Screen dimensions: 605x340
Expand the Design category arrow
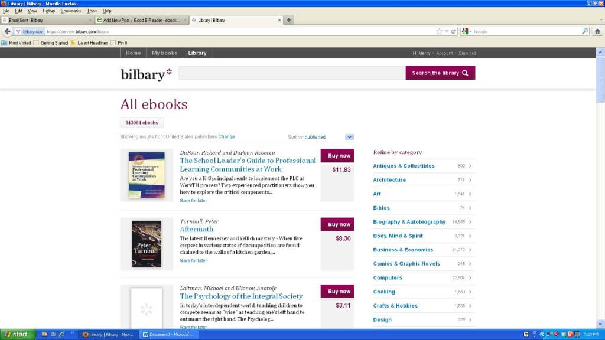pyautogui.click(x=470, y=320)
